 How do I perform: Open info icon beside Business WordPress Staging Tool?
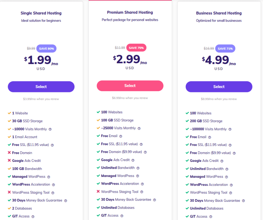(230, 193)
